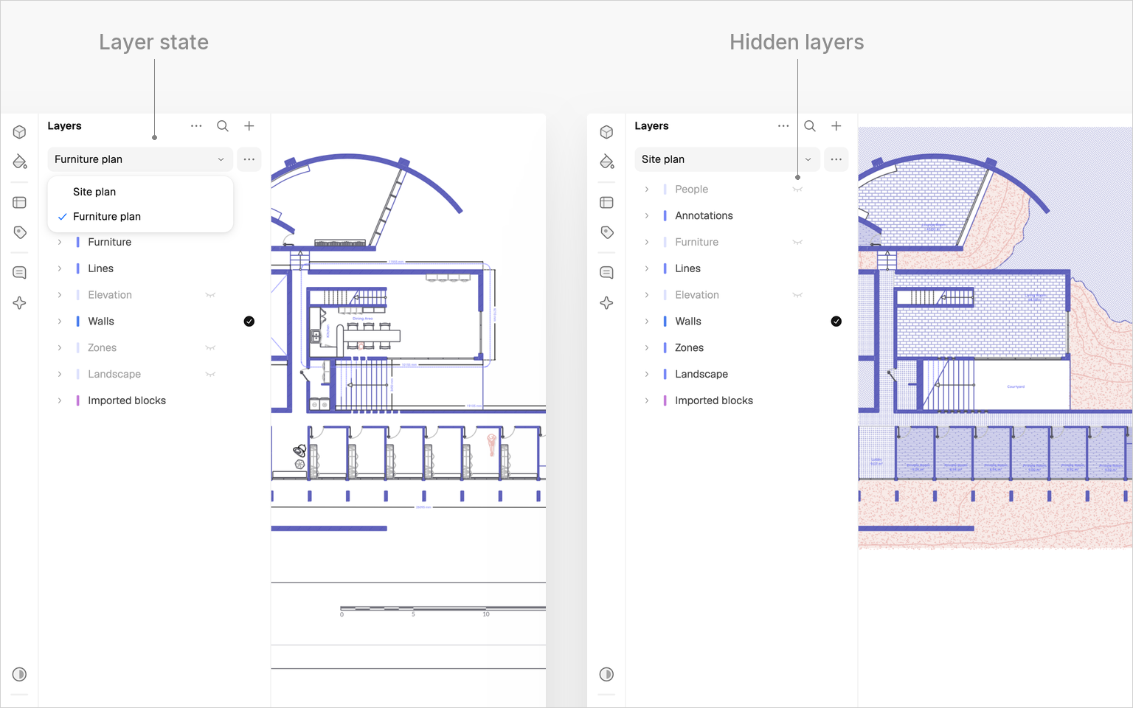Open Layers header more options in right panel
Screen dimensions: 1133x708
coord(783,126)
